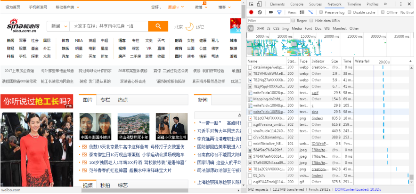Select the Mapping.do?bfd_ request row
The height and width of the screenshot is (194, 416).
pyautogui.click(x=300, y=99)
